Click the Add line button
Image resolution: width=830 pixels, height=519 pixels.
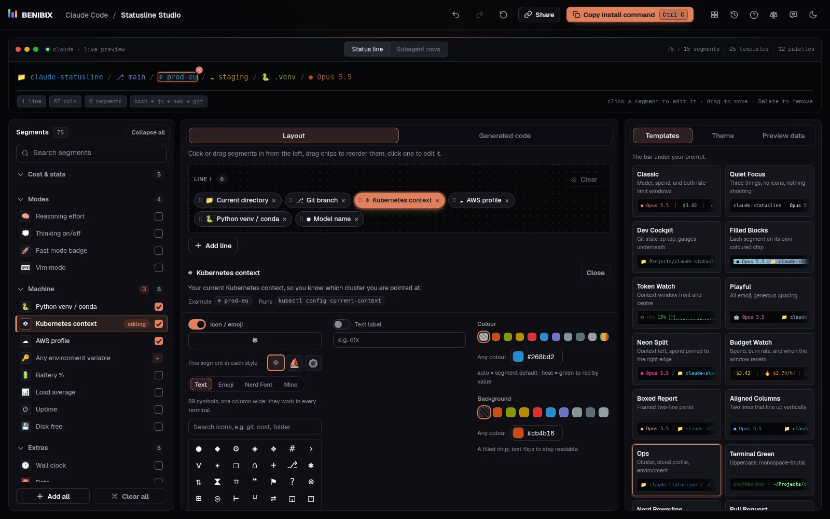213,246
